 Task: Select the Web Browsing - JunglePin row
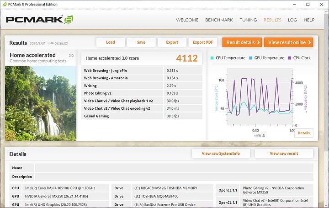pyautogui.click(x=142, y=71)
